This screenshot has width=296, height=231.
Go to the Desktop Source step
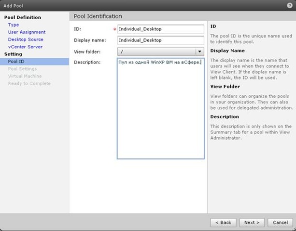[x=26, y=39]
